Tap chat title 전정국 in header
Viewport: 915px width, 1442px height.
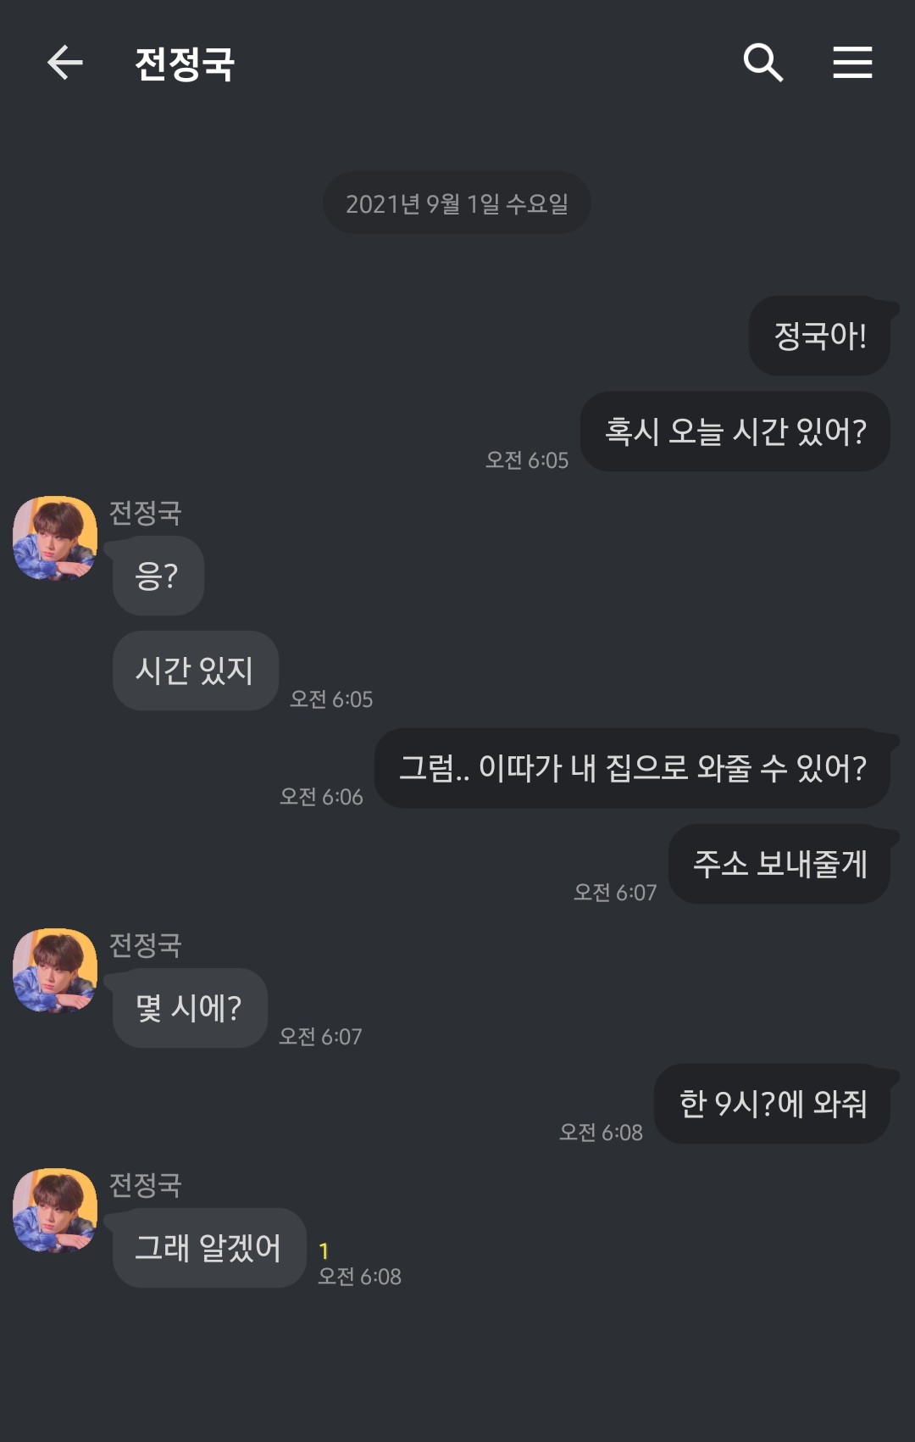click(x=185, y=64)
